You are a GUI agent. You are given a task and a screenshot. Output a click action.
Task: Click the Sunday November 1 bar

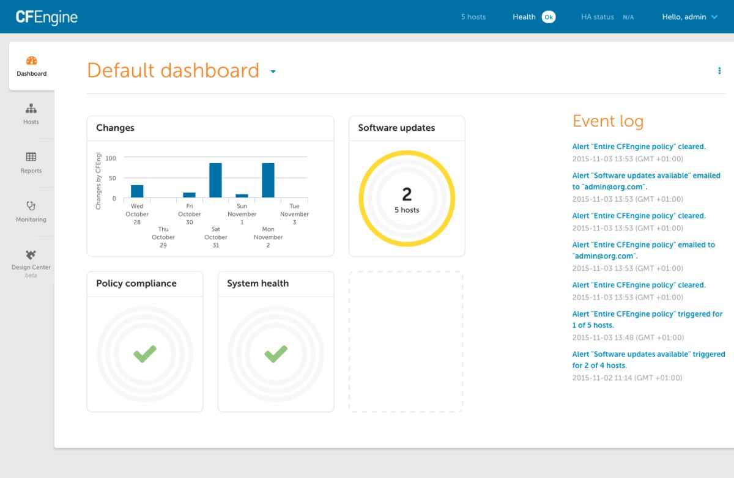click(242, 196)
